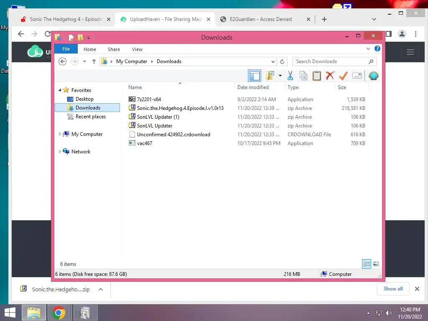Sort files by the Name column
The image size is (428, 321).
click(x=135, y=87)
